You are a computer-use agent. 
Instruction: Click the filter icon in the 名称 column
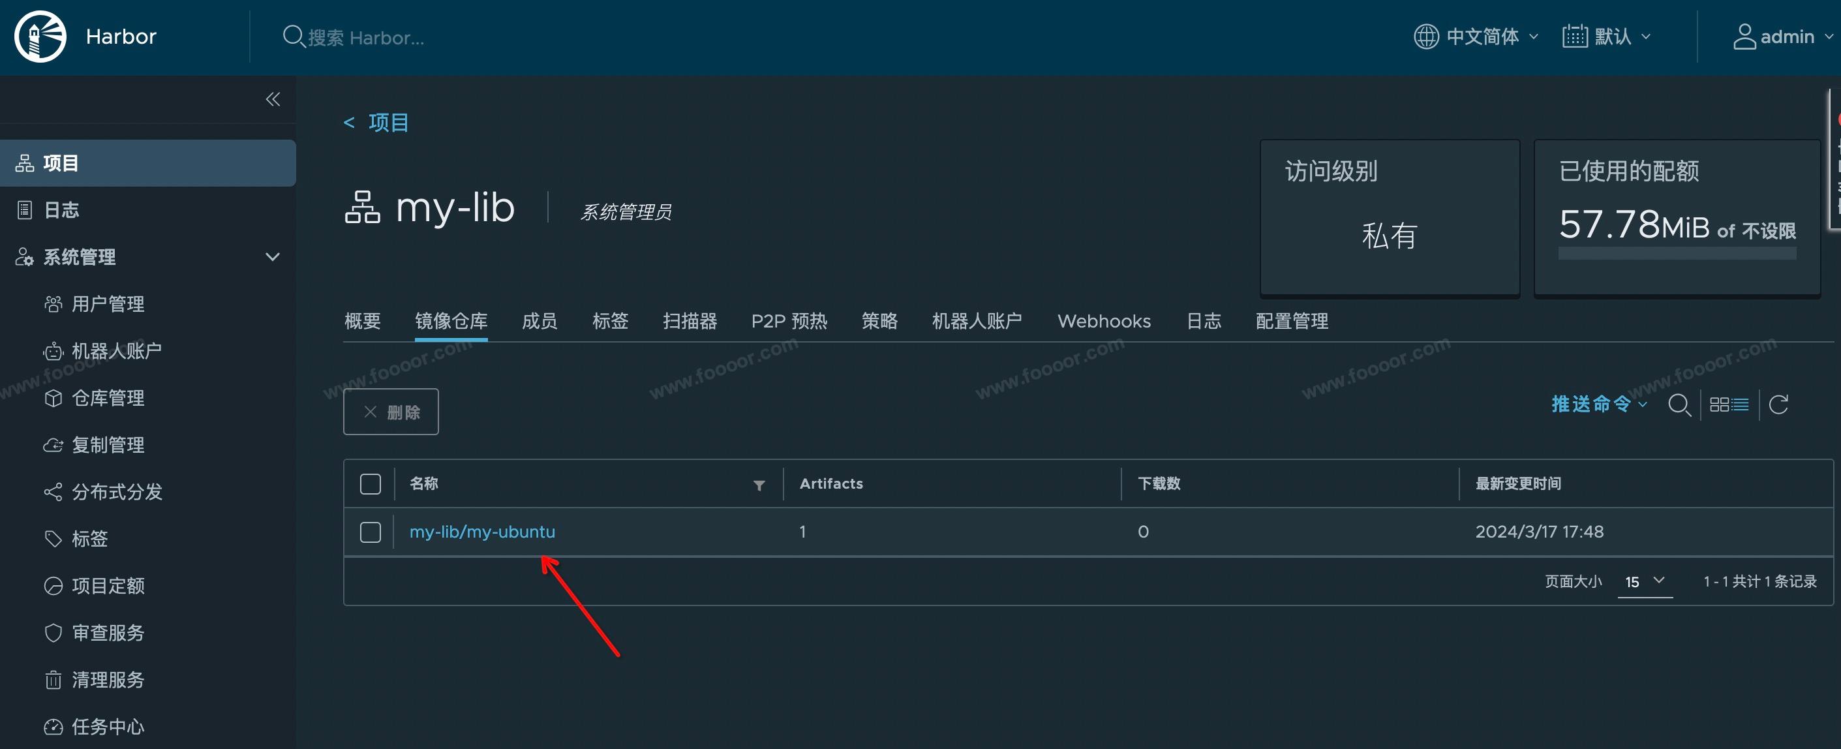point(759,485)
